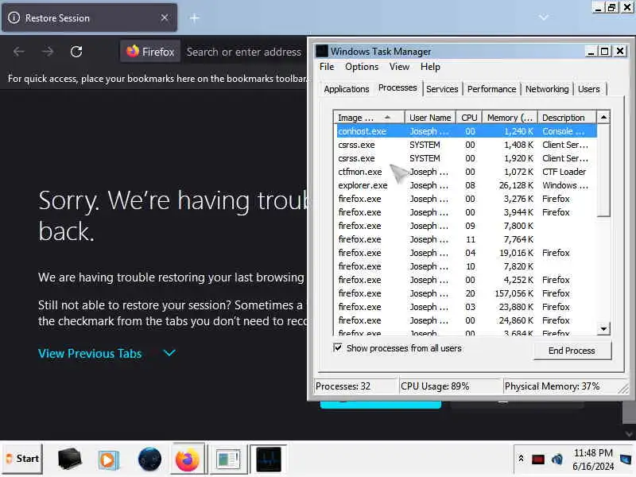Open the document window taskbar icon
This screenshot has height=477, width=636.
point(228,460)
